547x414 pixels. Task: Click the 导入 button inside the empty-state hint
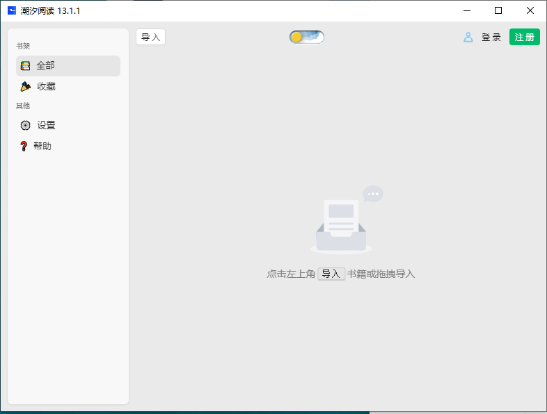click(x=331, y=274)
